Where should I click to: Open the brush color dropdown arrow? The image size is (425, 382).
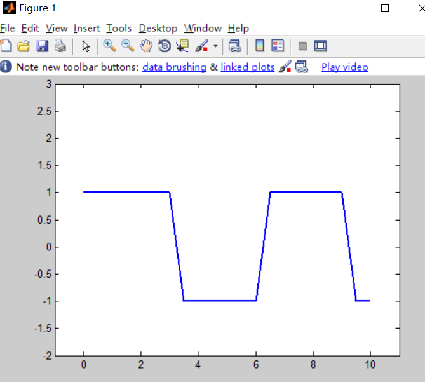(215, 46)
